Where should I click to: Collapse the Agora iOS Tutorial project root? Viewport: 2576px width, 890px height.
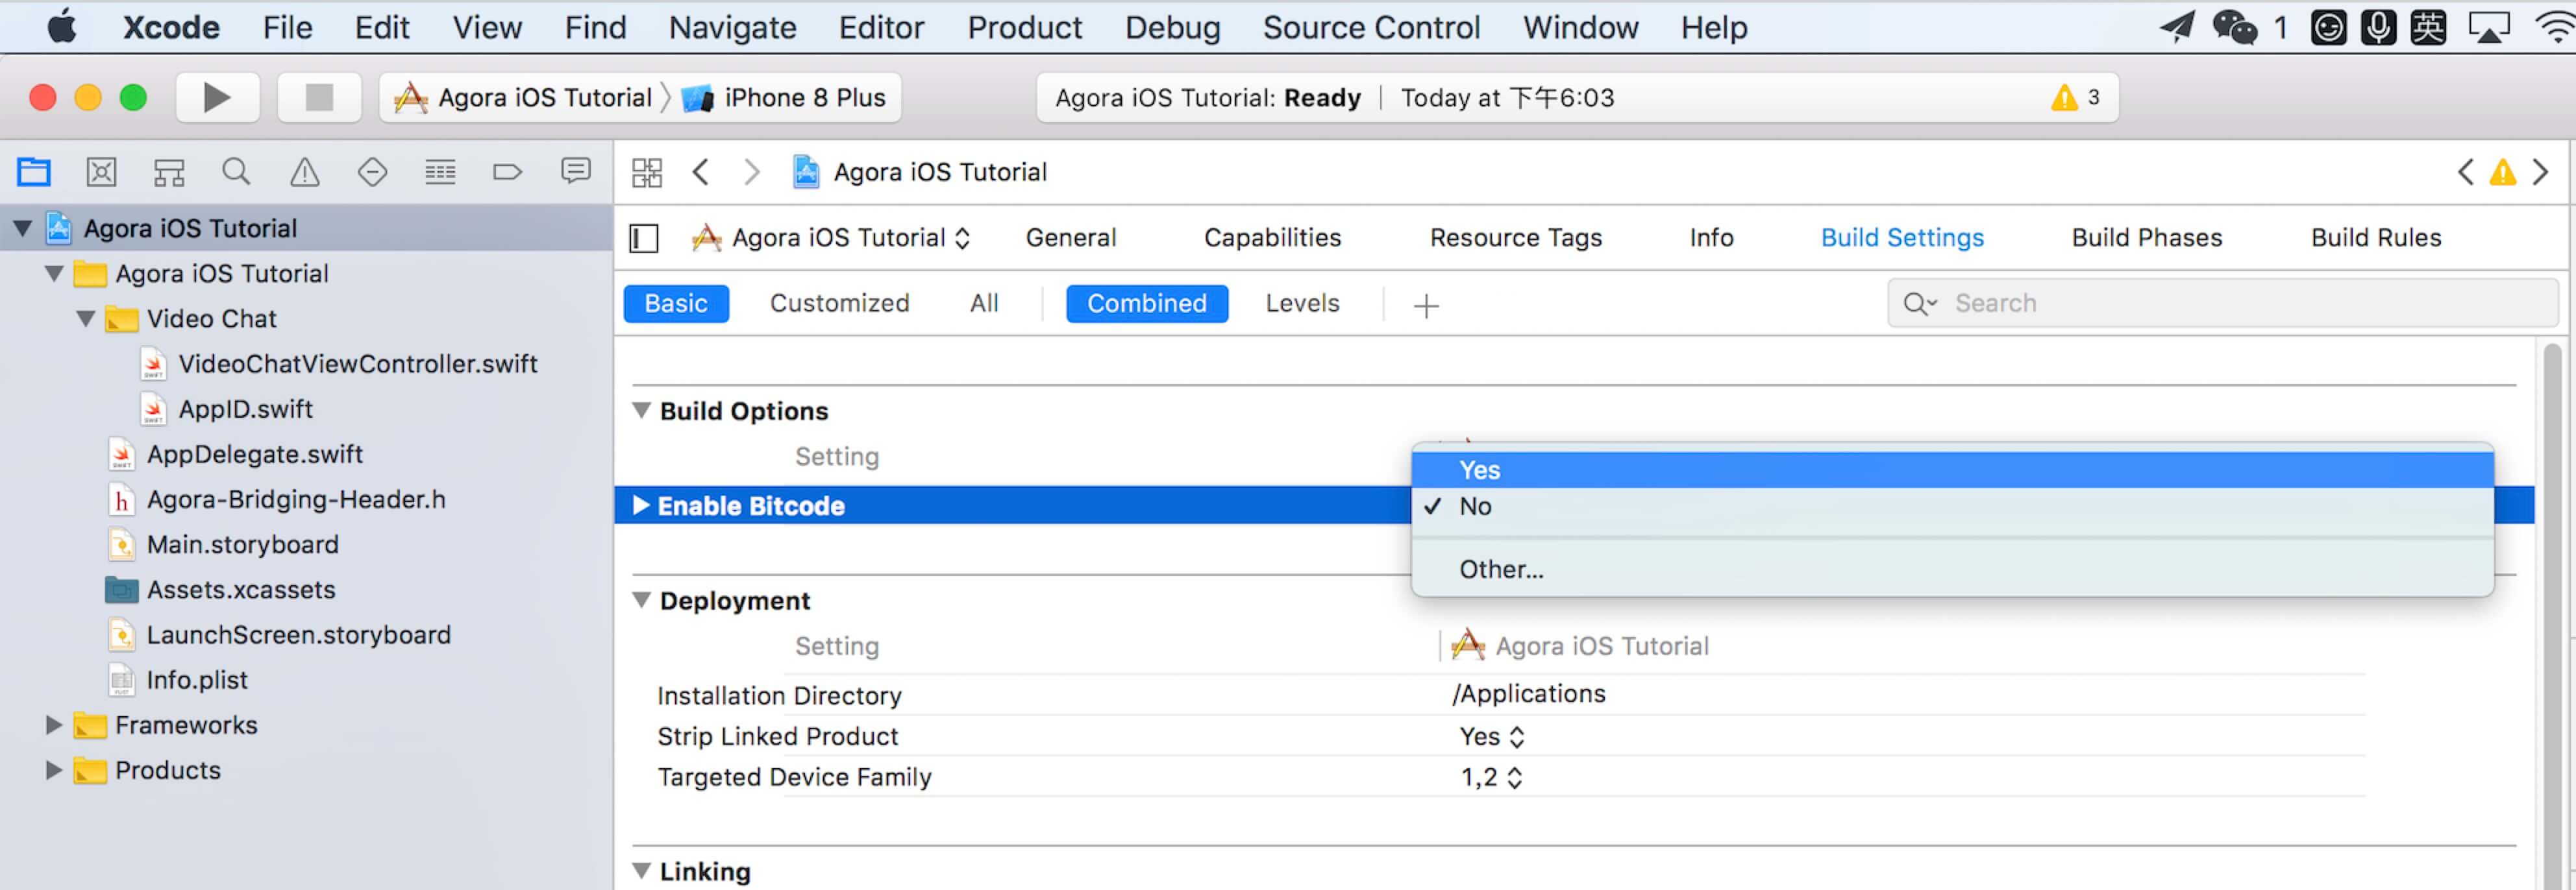[x=22, y=229]
